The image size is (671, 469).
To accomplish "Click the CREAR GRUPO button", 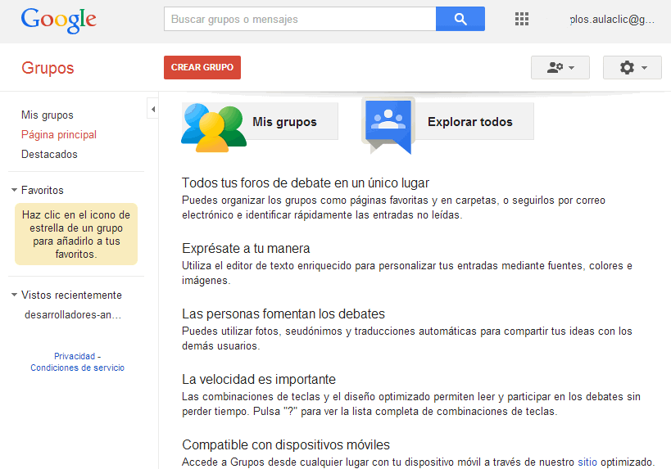I will point(202,67).
